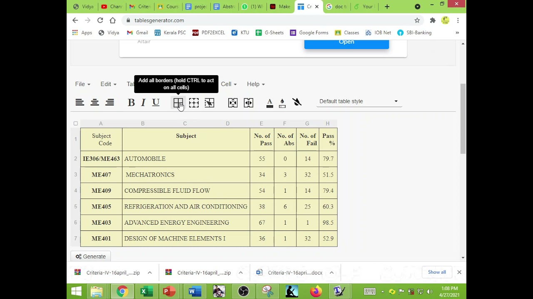Remove all borders icon
The height and width of the screenshot is (299, 533).
(x=194, y=103)
